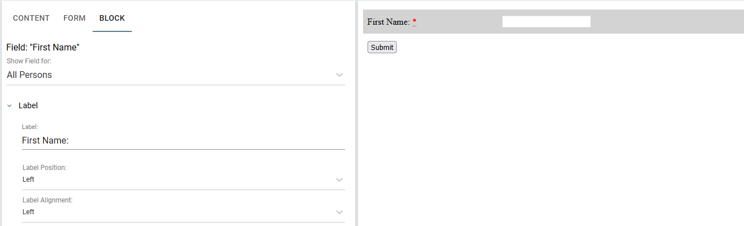
Task: Open the "All Persons" Show Field dropdown
Action: pos(176,75)
